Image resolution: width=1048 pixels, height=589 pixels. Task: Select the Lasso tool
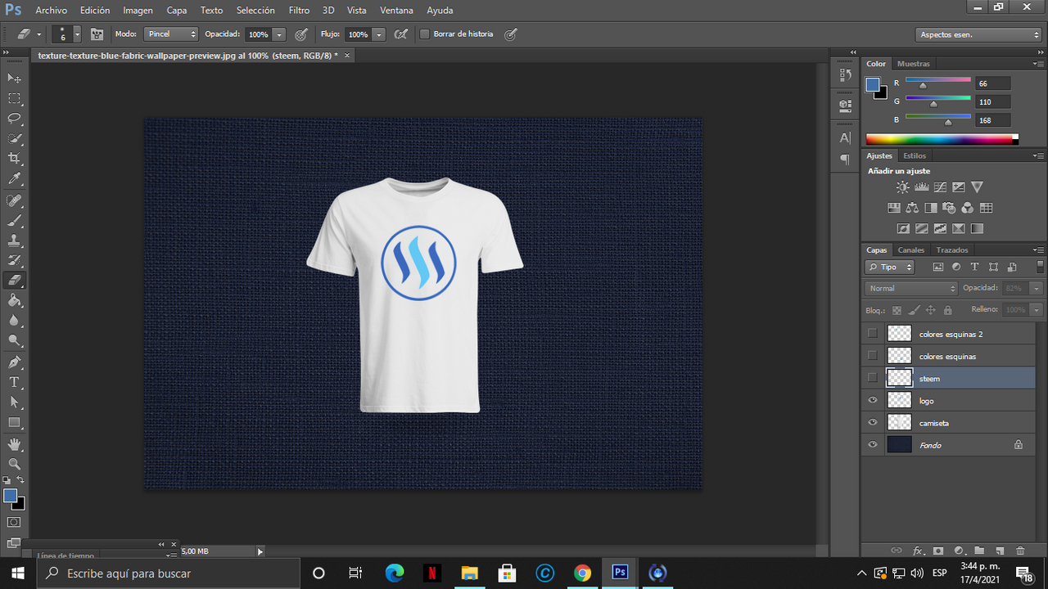pos(15,119)
